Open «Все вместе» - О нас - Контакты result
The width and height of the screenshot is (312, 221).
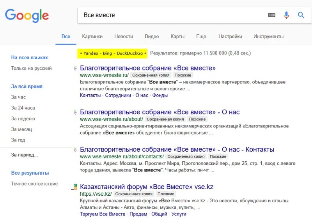pos(177,150)
